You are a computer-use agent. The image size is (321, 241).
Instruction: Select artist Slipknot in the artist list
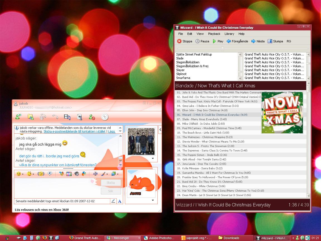pyautogui.click(x=181, y=74)
